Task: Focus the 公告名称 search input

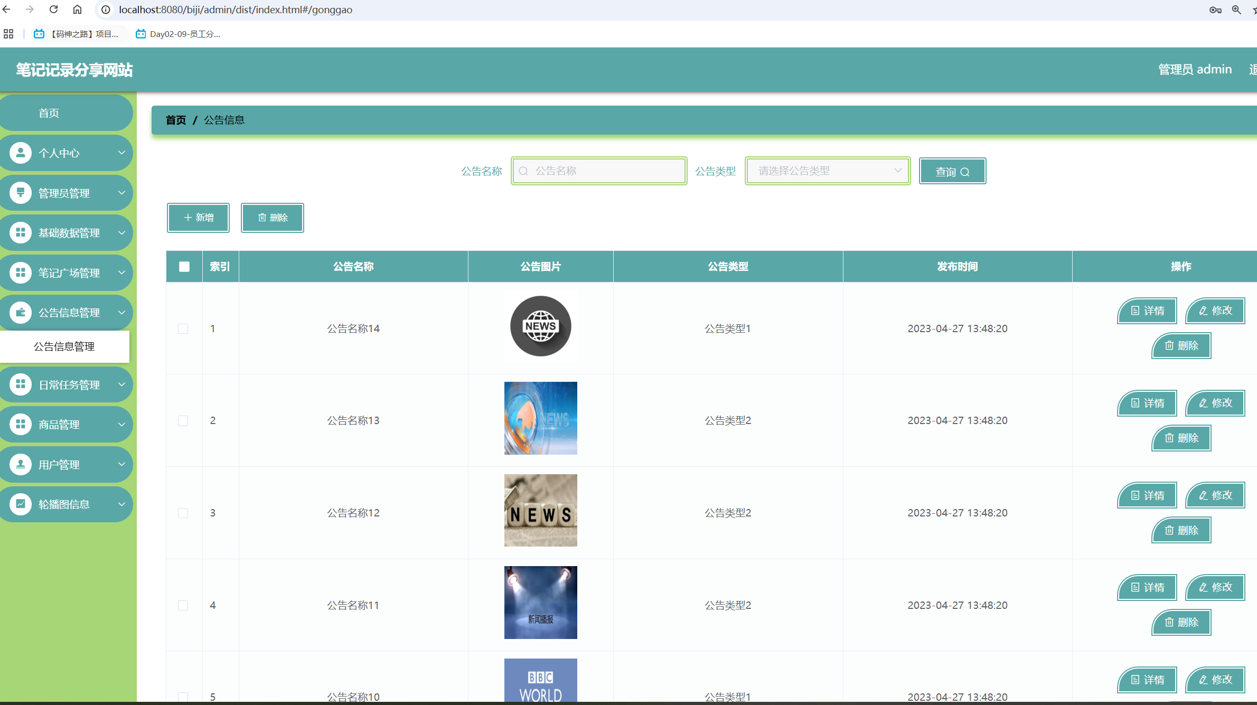Action: [599, 171]
